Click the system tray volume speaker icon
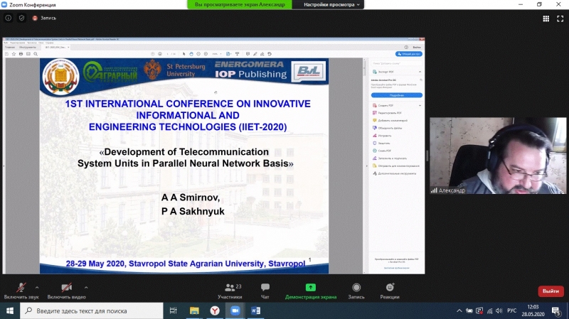The image size is (569, 319). (499, 310)
